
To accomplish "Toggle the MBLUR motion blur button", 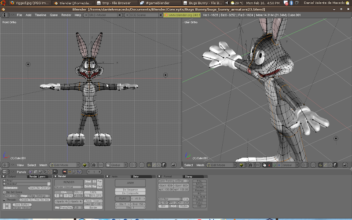I will click(78, 192).
